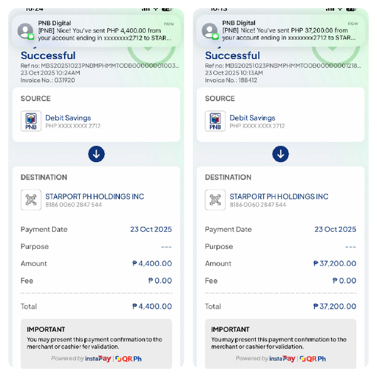Tap PNB logo in the PHP 4,400 receipt source

pyautogui.click(x=31, y=121)
